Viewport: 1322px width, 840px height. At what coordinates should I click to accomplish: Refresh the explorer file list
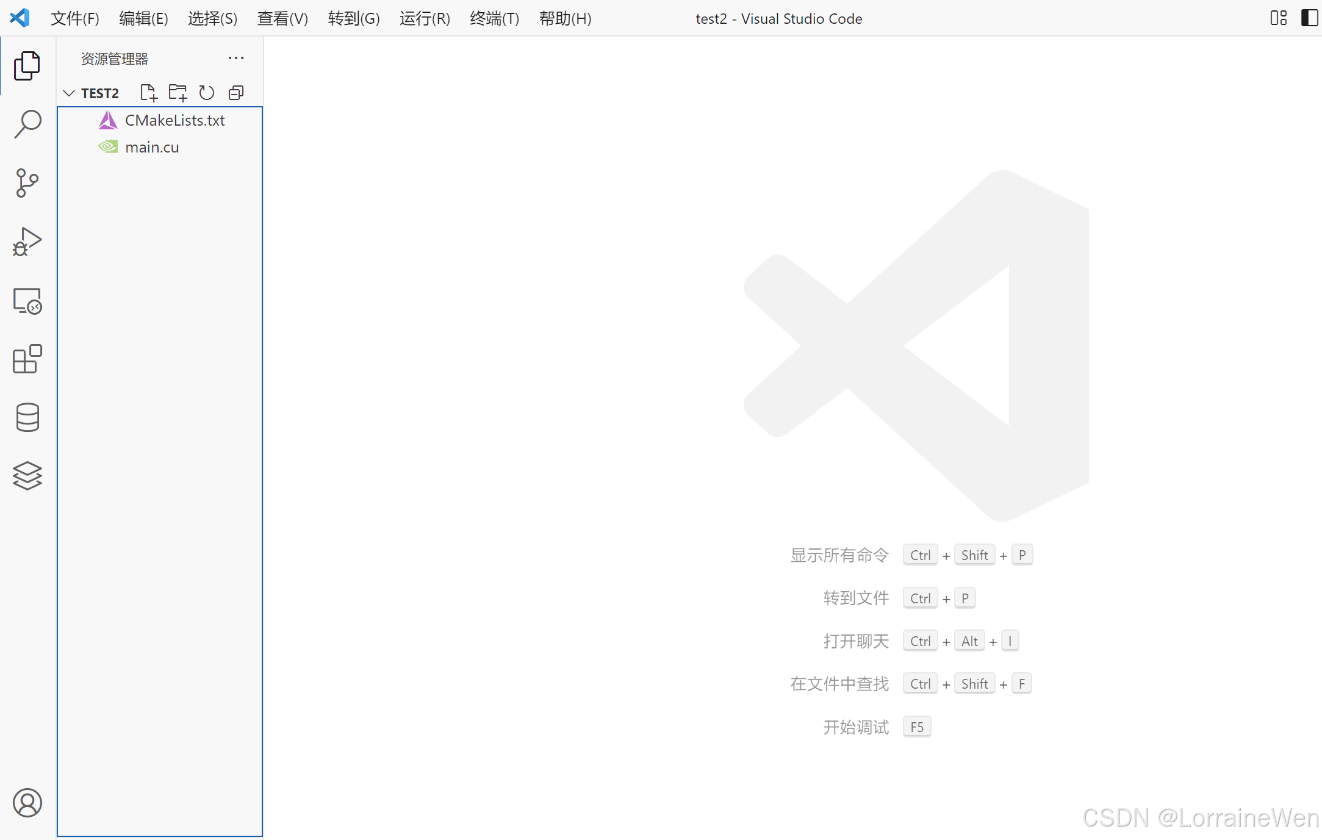(x=207, y=93)
